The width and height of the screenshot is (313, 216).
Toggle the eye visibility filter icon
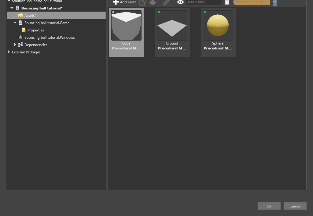pos(180,2)
